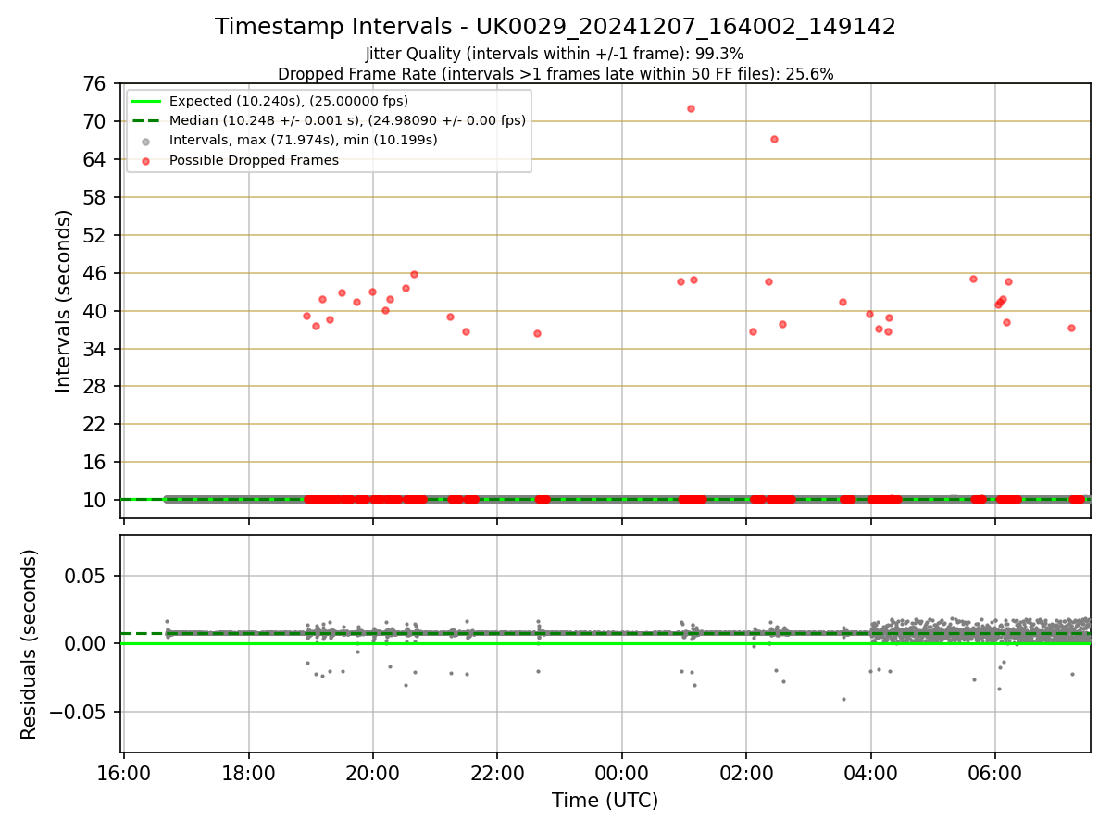Click the "Time (UTC)" x-axis label
Viewport: 1111px width, 833px height.
click(605, 801)
